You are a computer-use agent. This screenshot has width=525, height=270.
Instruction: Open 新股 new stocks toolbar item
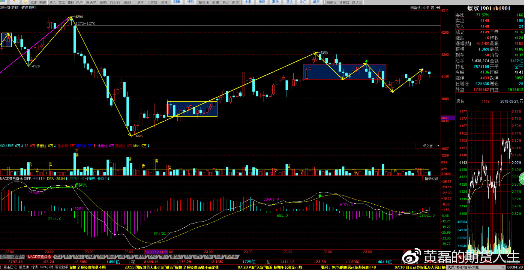click(x=235, y=2)
